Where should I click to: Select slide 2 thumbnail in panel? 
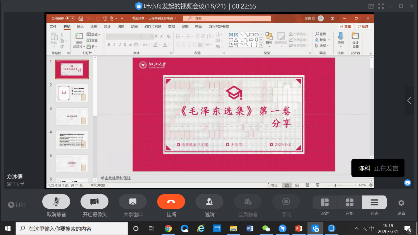point(72,93)
